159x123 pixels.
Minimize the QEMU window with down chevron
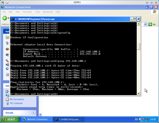coord(147,2)
